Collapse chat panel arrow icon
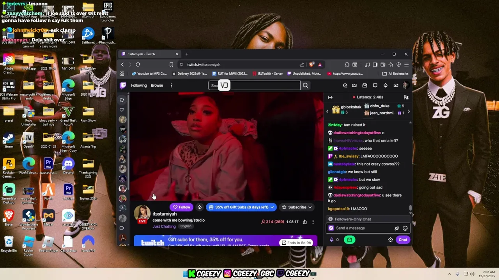Image resolution: width=499 pixels, height=280 pixels. pyautogui.click(x=330, y=97)
